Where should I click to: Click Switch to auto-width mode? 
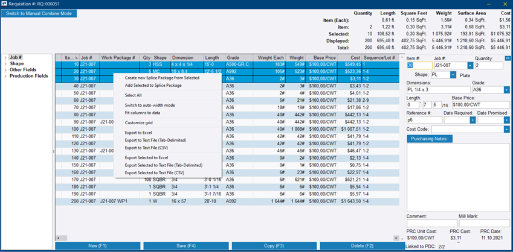pos(149,105)
